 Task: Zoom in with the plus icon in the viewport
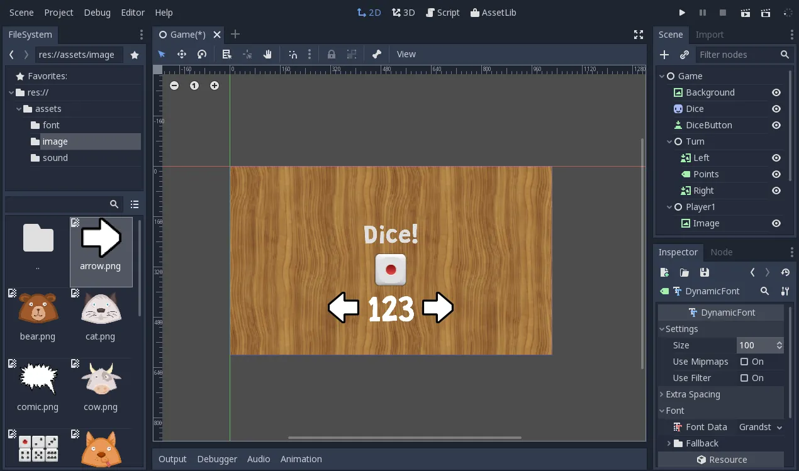coord(215,86)
